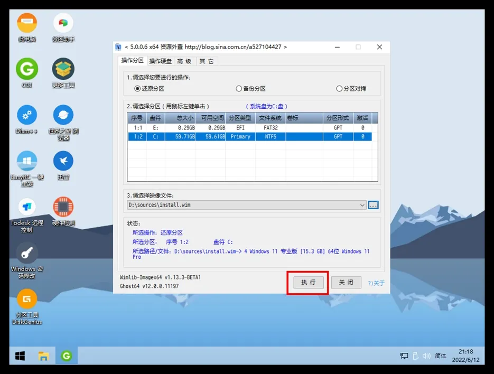Image resolution: width=494 pixels, height=374 pixels.
Task: Launch DiskGenius 分区工具 icon
Action: point(27,300)
